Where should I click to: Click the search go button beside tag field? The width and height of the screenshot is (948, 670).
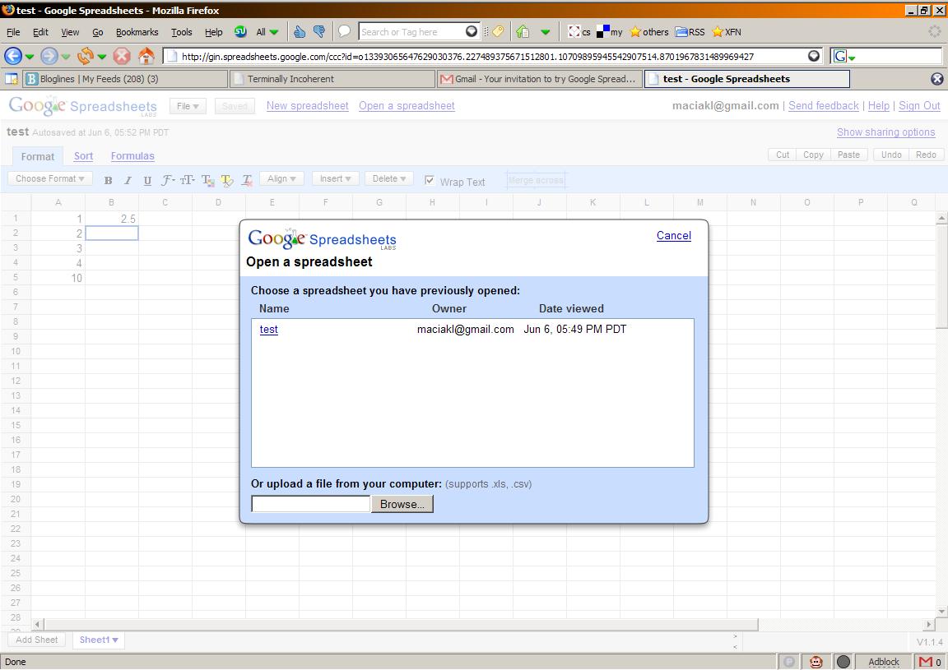(x=472, y=31)
